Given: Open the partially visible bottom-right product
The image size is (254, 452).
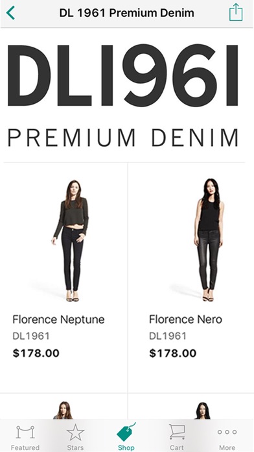Looking at the screenshot, I should point(191,407).
